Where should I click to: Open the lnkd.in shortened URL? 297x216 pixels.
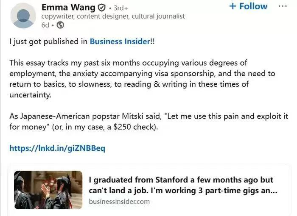click(57, 148)
